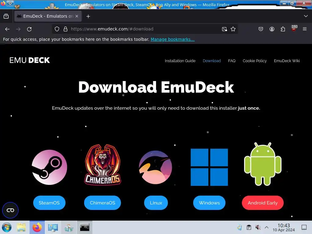
Task: Open the Pocket save icon
Action: pos(261,29)
